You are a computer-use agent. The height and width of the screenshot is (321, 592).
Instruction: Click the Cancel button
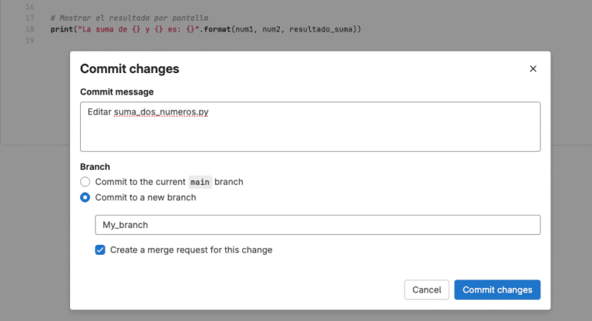(x=426, y=289)
